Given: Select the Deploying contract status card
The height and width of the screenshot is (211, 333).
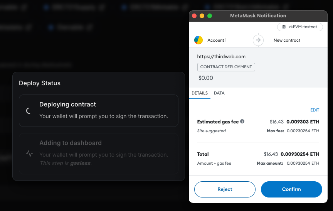Looking at the screenshot, I should click(99, 111).
